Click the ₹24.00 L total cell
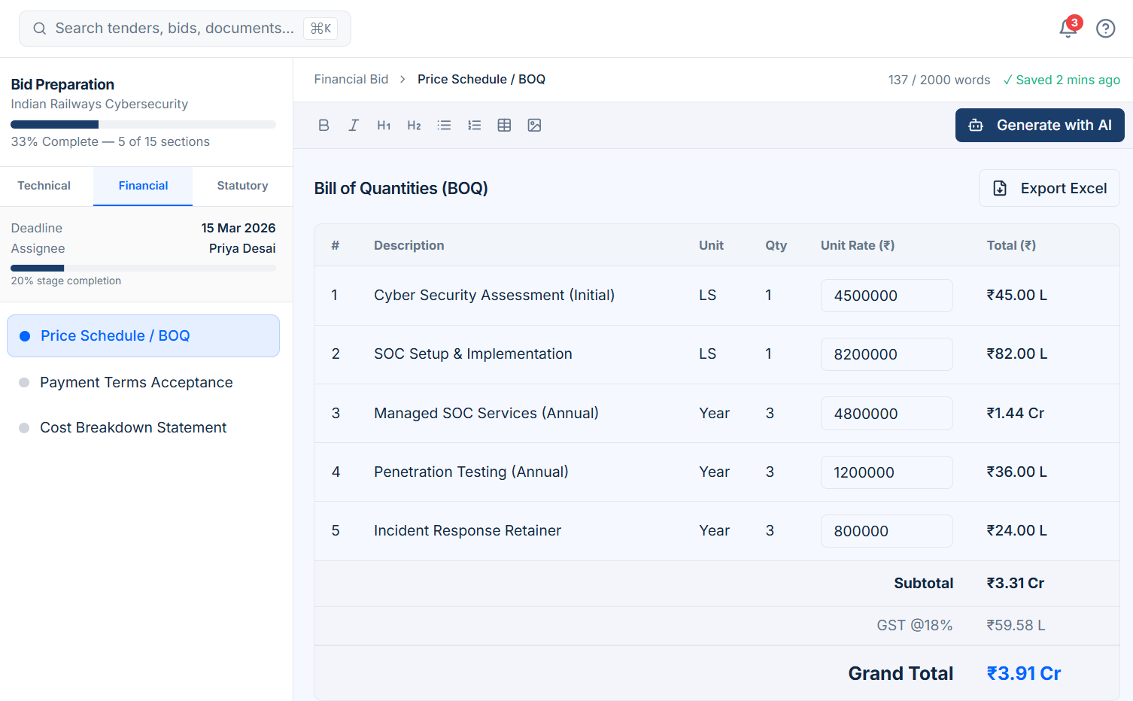This screenshot has width=1133, height=701. (x=1017, y=531)
